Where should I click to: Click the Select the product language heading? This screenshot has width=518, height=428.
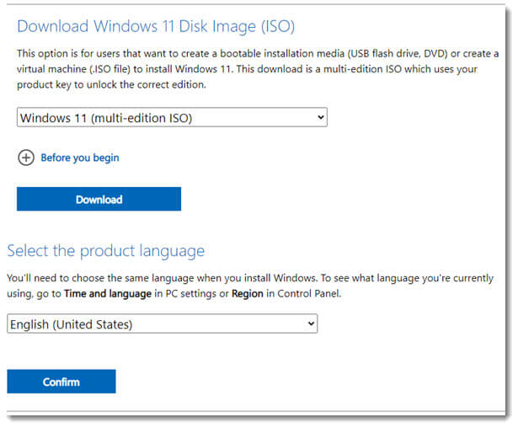pos(106,251)
